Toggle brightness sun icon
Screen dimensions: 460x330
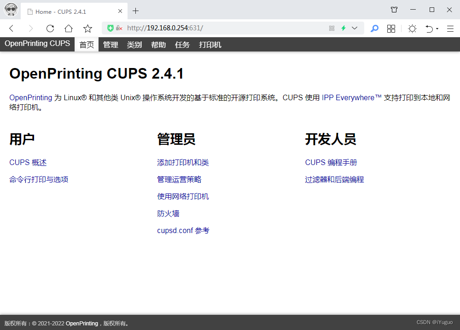point(412,28)
